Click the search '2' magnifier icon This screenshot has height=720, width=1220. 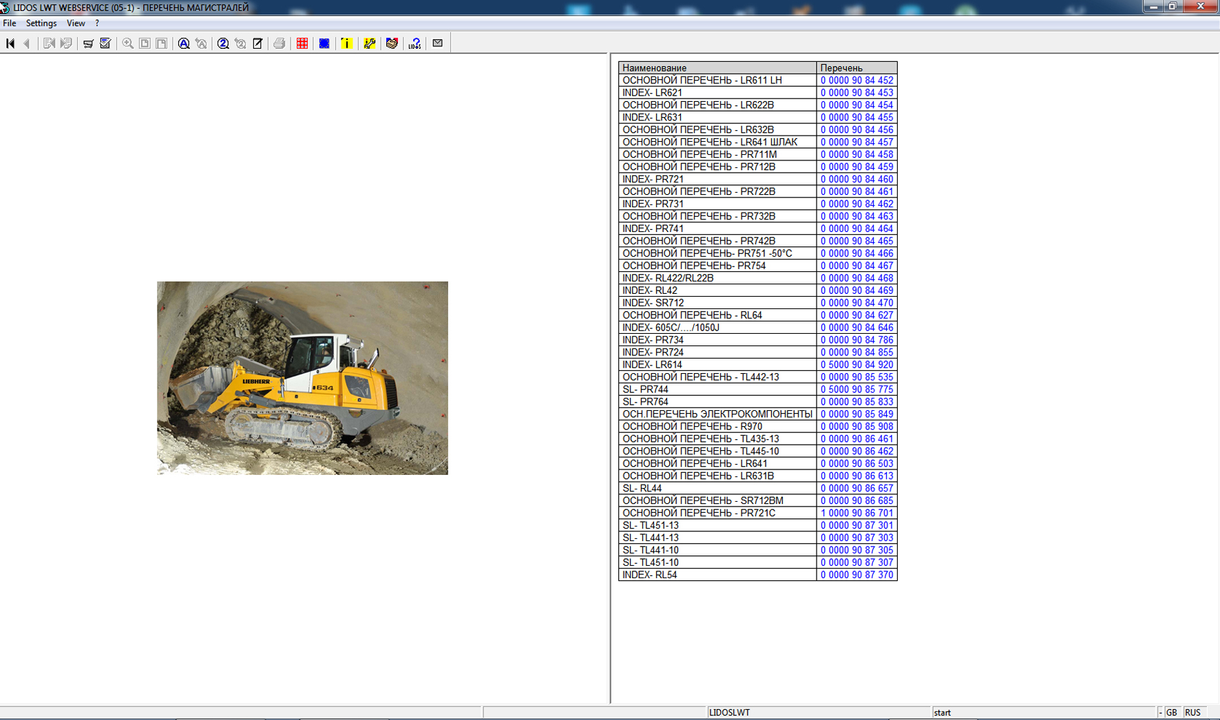[x=223, y=43]
